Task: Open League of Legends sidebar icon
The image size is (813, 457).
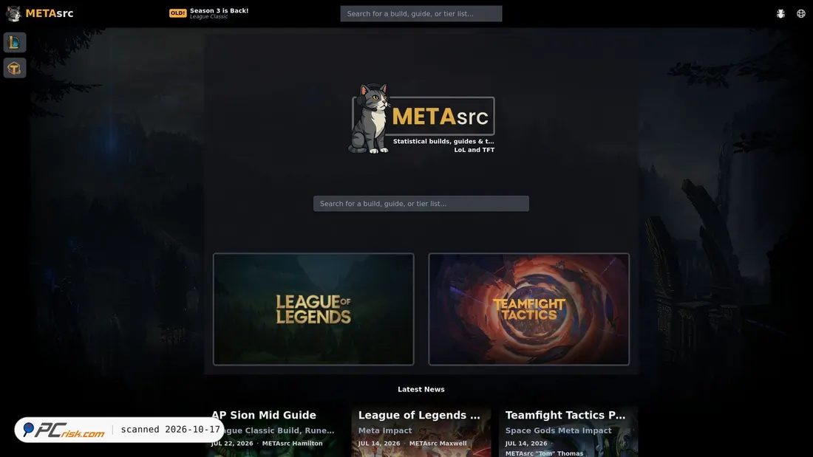Action: (x=15, y=43)
